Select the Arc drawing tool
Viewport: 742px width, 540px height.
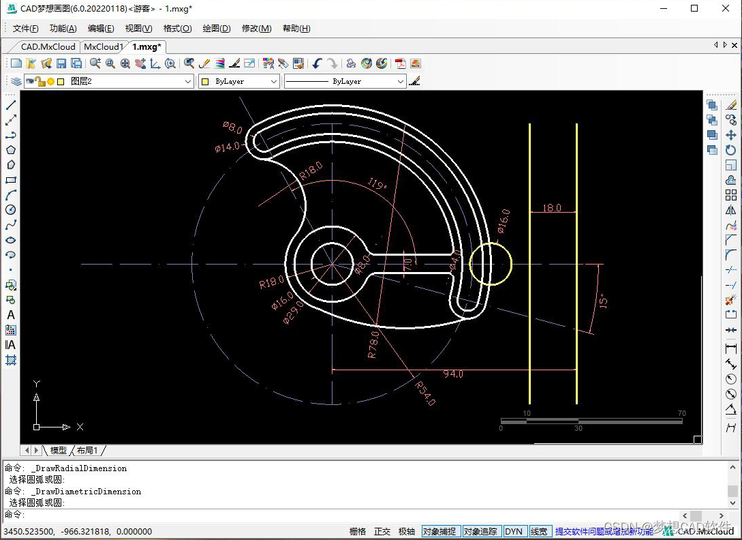point(10,195)
